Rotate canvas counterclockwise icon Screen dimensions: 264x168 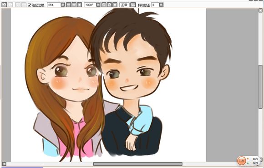104,5
